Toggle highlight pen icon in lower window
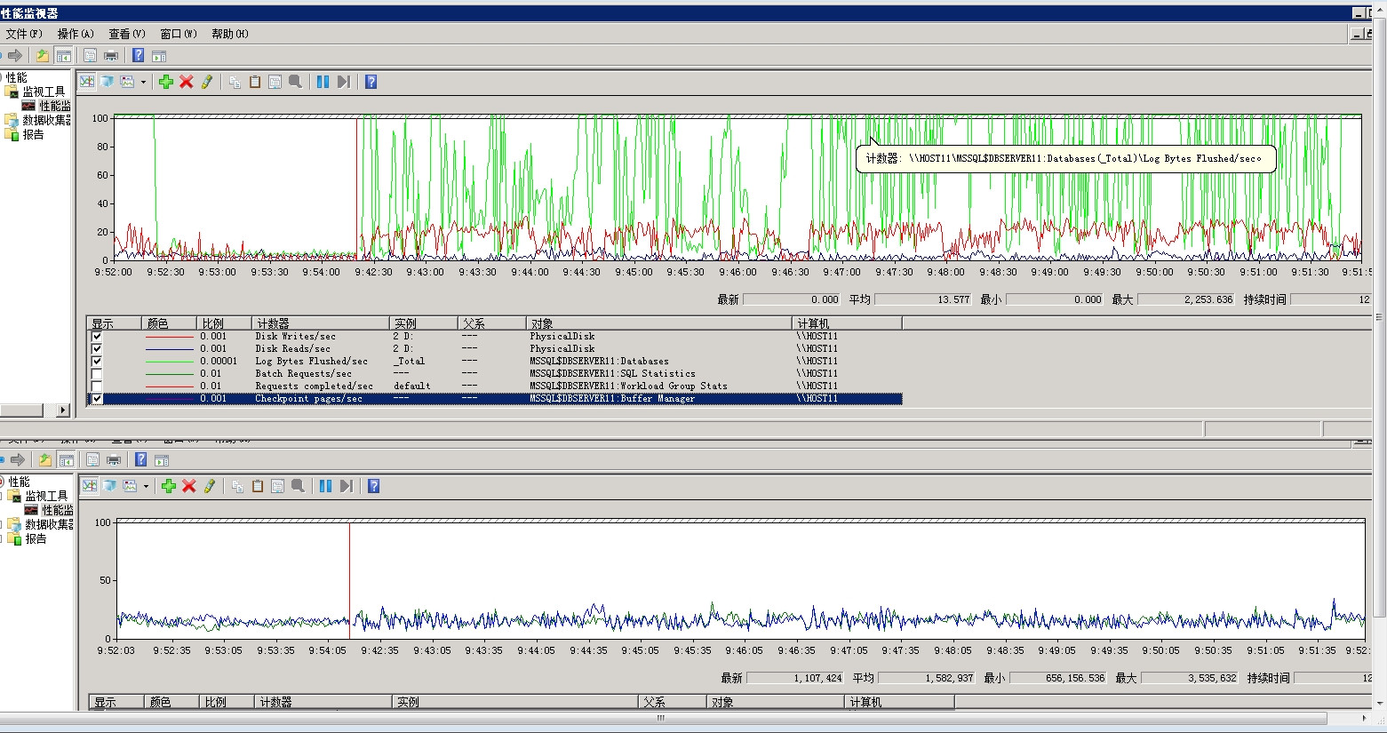This screenshot has height=733, width=1387. click(x=210, y=486)
